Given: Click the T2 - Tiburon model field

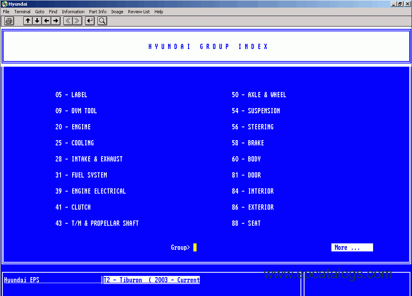Looking at the screenshot, I should 151,280.
